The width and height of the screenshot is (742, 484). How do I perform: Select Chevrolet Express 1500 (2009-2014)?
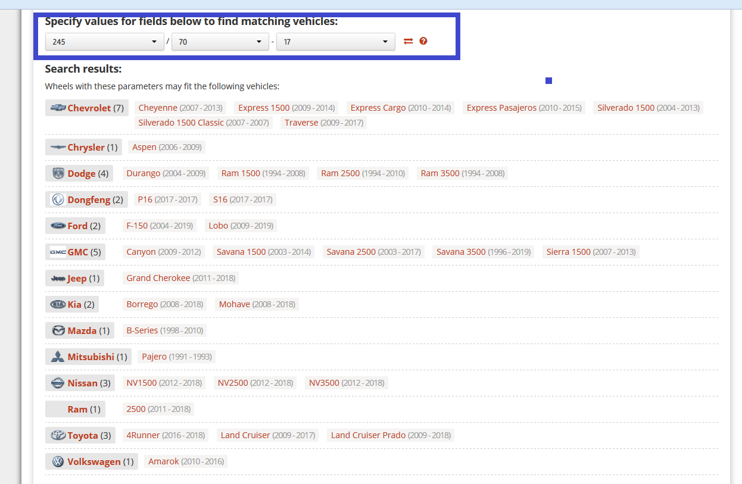pos(286,108)
